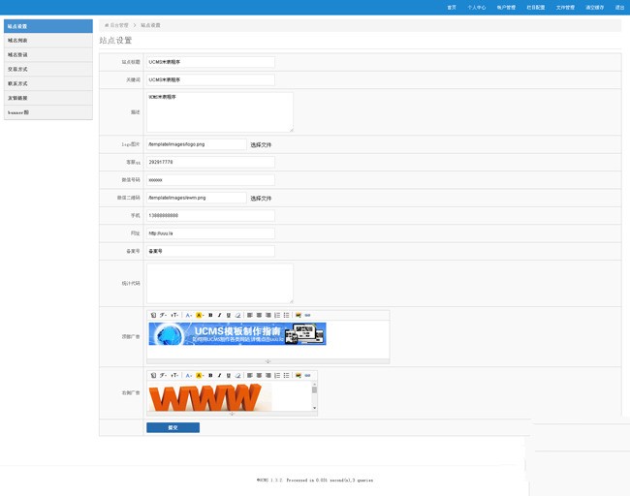The height and width of the screenshot is (496, 630).
Task: Click the blue 提交 submit button
Action: [173, 428]
